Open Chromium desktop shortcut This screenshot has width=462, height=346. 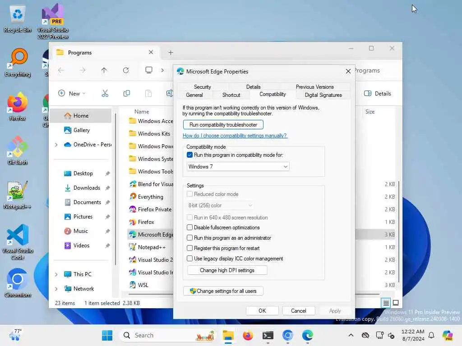[18, 283]
